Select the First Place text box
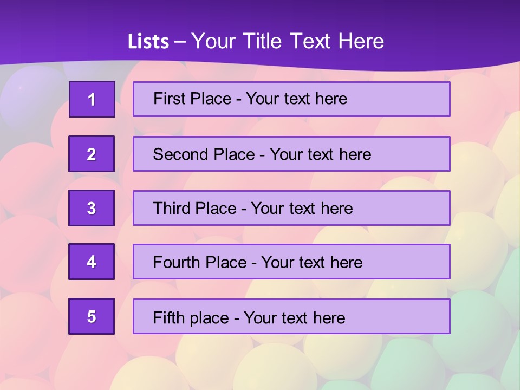Screen dimensions: 520x390 (291, 99)
